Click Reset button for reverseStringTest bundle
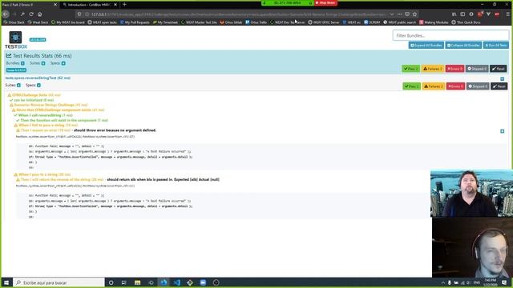 (x=499, y=86)
